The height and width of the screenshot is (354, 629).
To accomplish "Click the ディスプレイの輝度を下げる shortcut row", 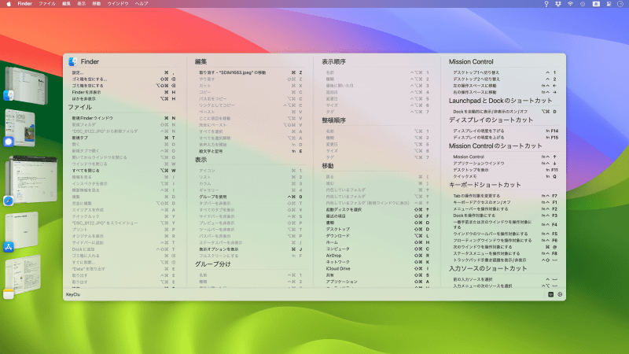I will pos(505,131).
